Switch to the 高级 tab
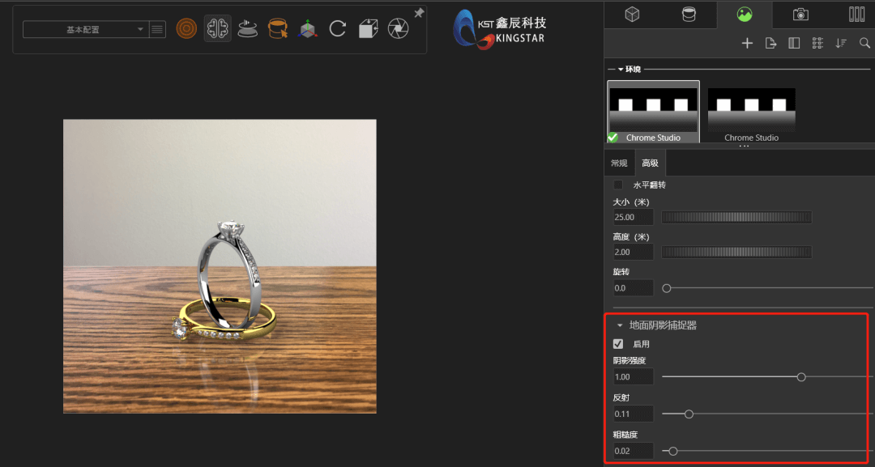 pyautogui.click(x=650, y=162)
